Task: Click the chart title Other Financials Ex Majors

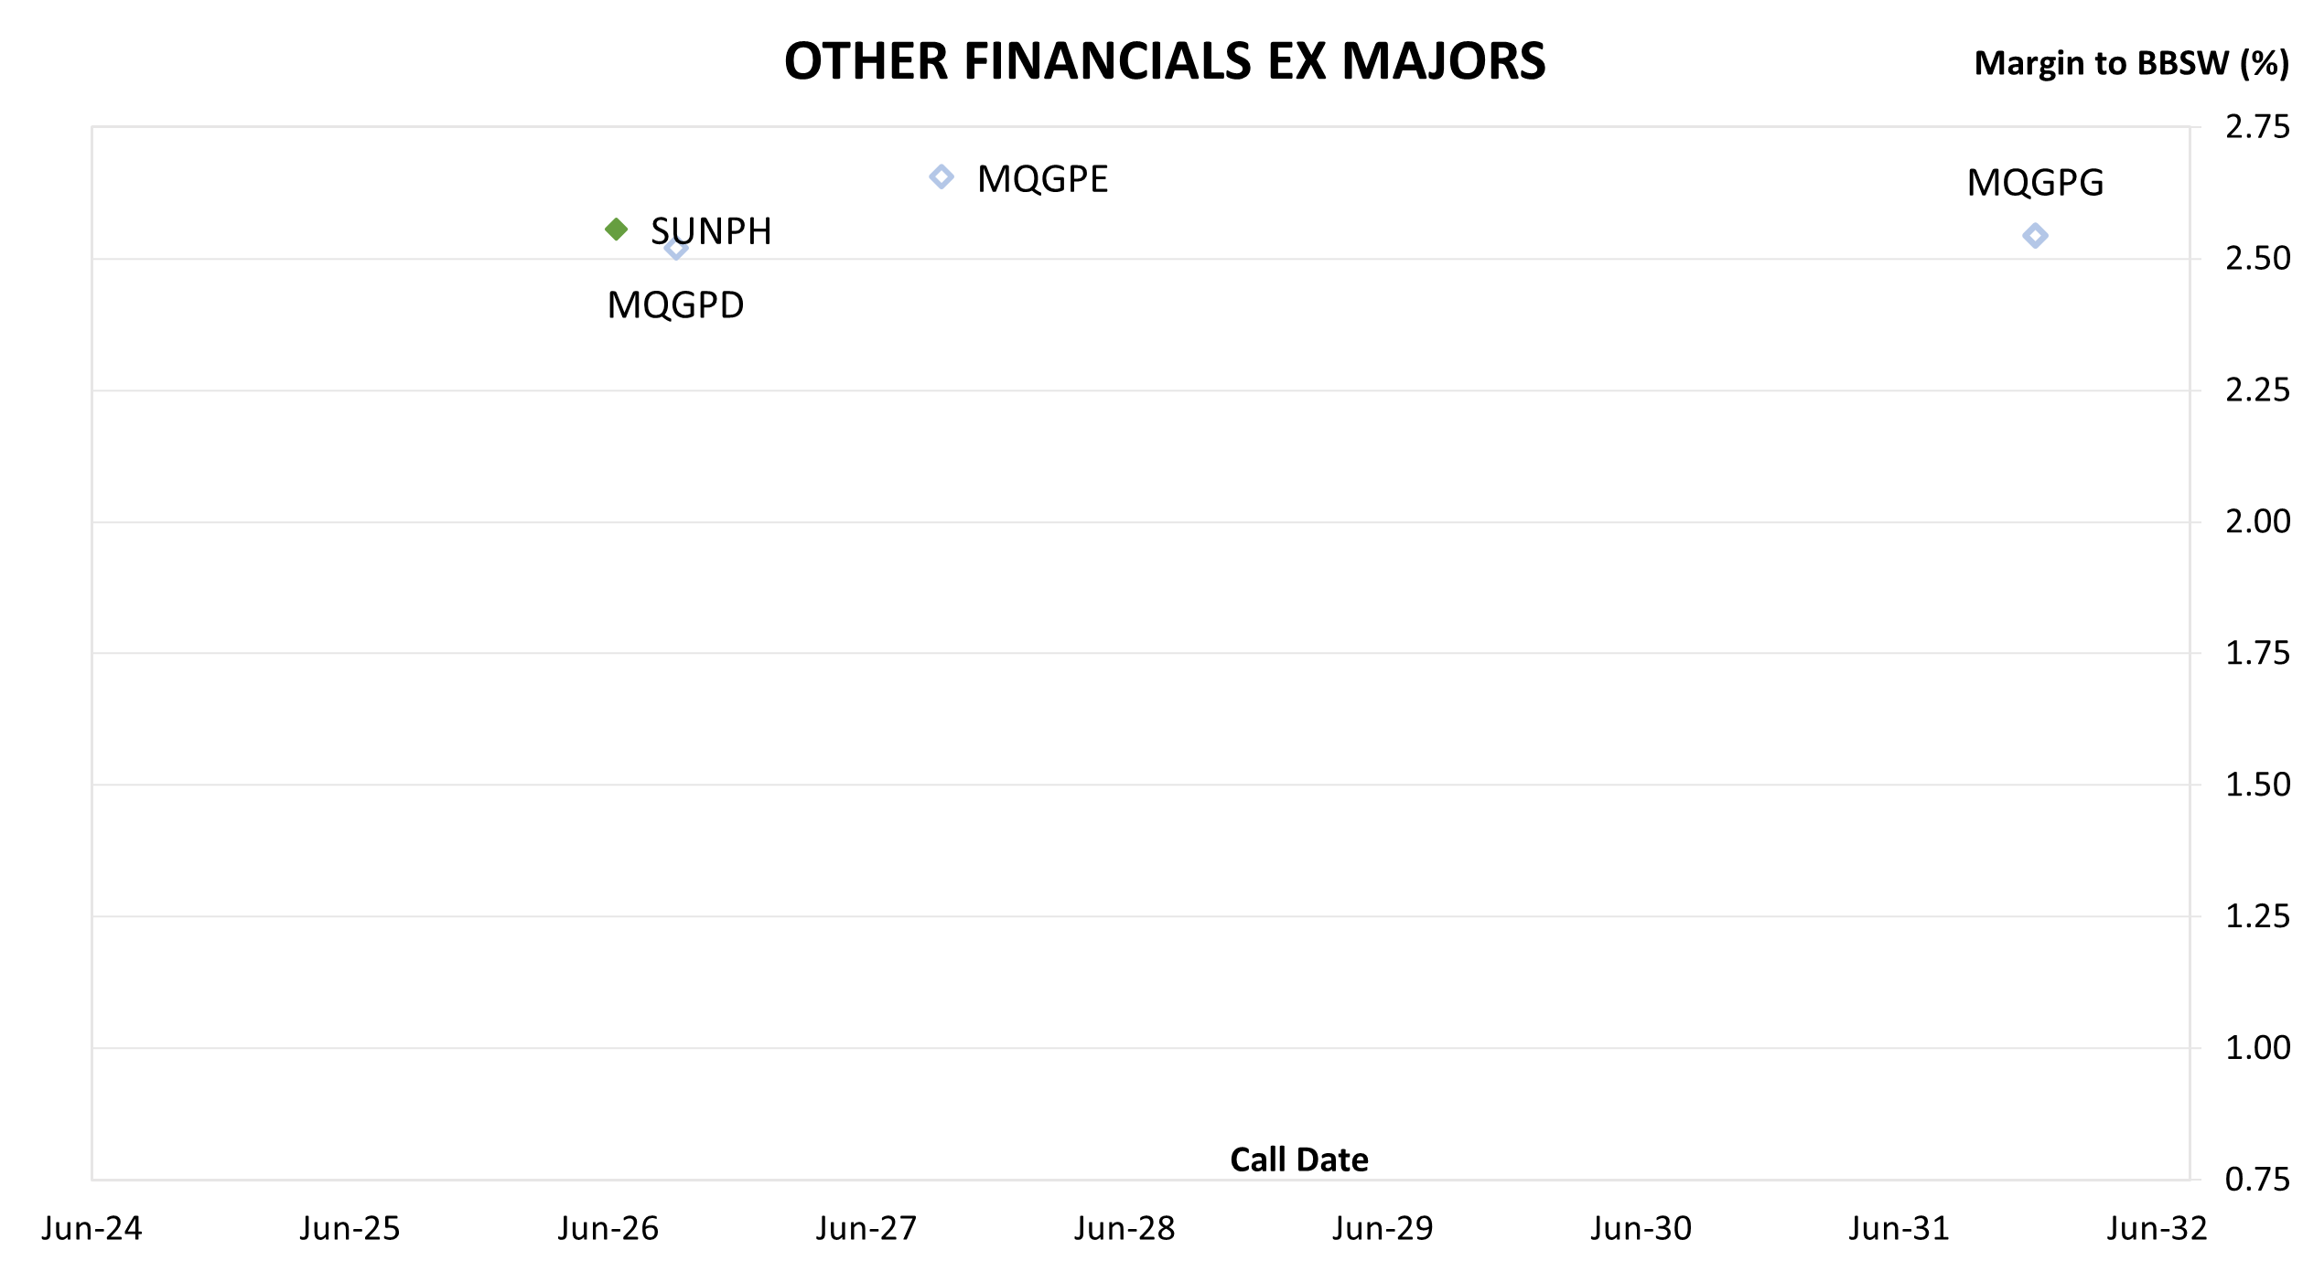Action: (1165, 61)
